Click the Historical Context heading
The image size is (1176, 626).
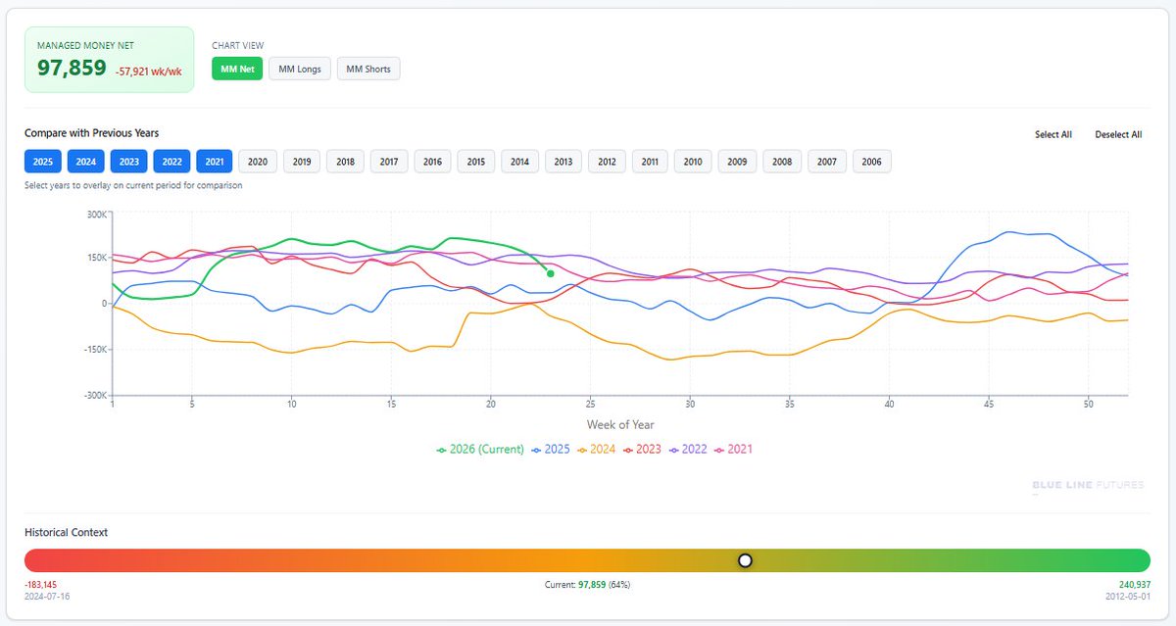click(66, 533)
